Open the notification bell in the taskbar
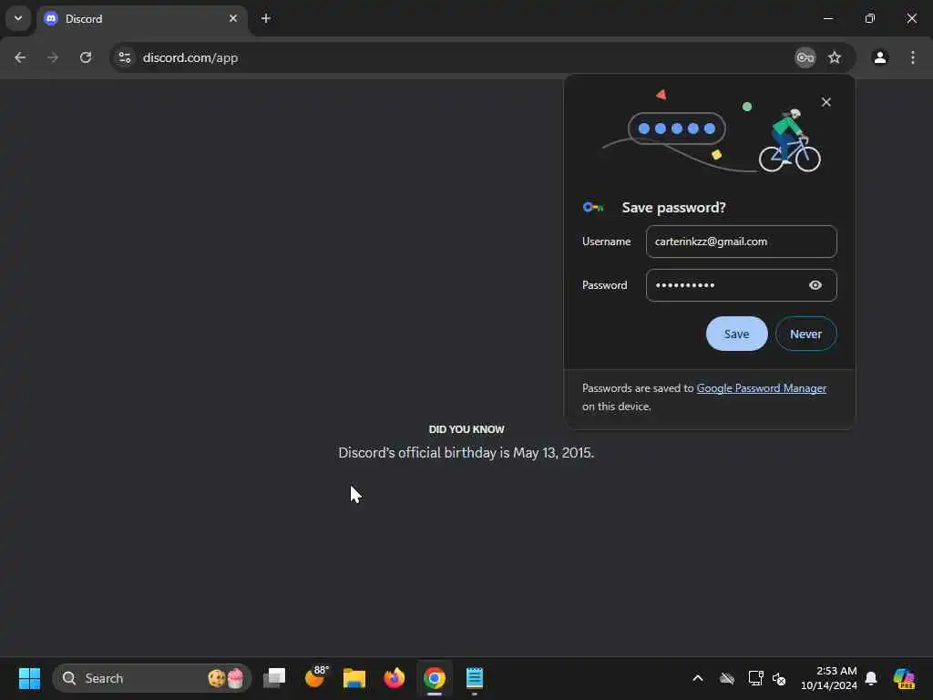 871,678
